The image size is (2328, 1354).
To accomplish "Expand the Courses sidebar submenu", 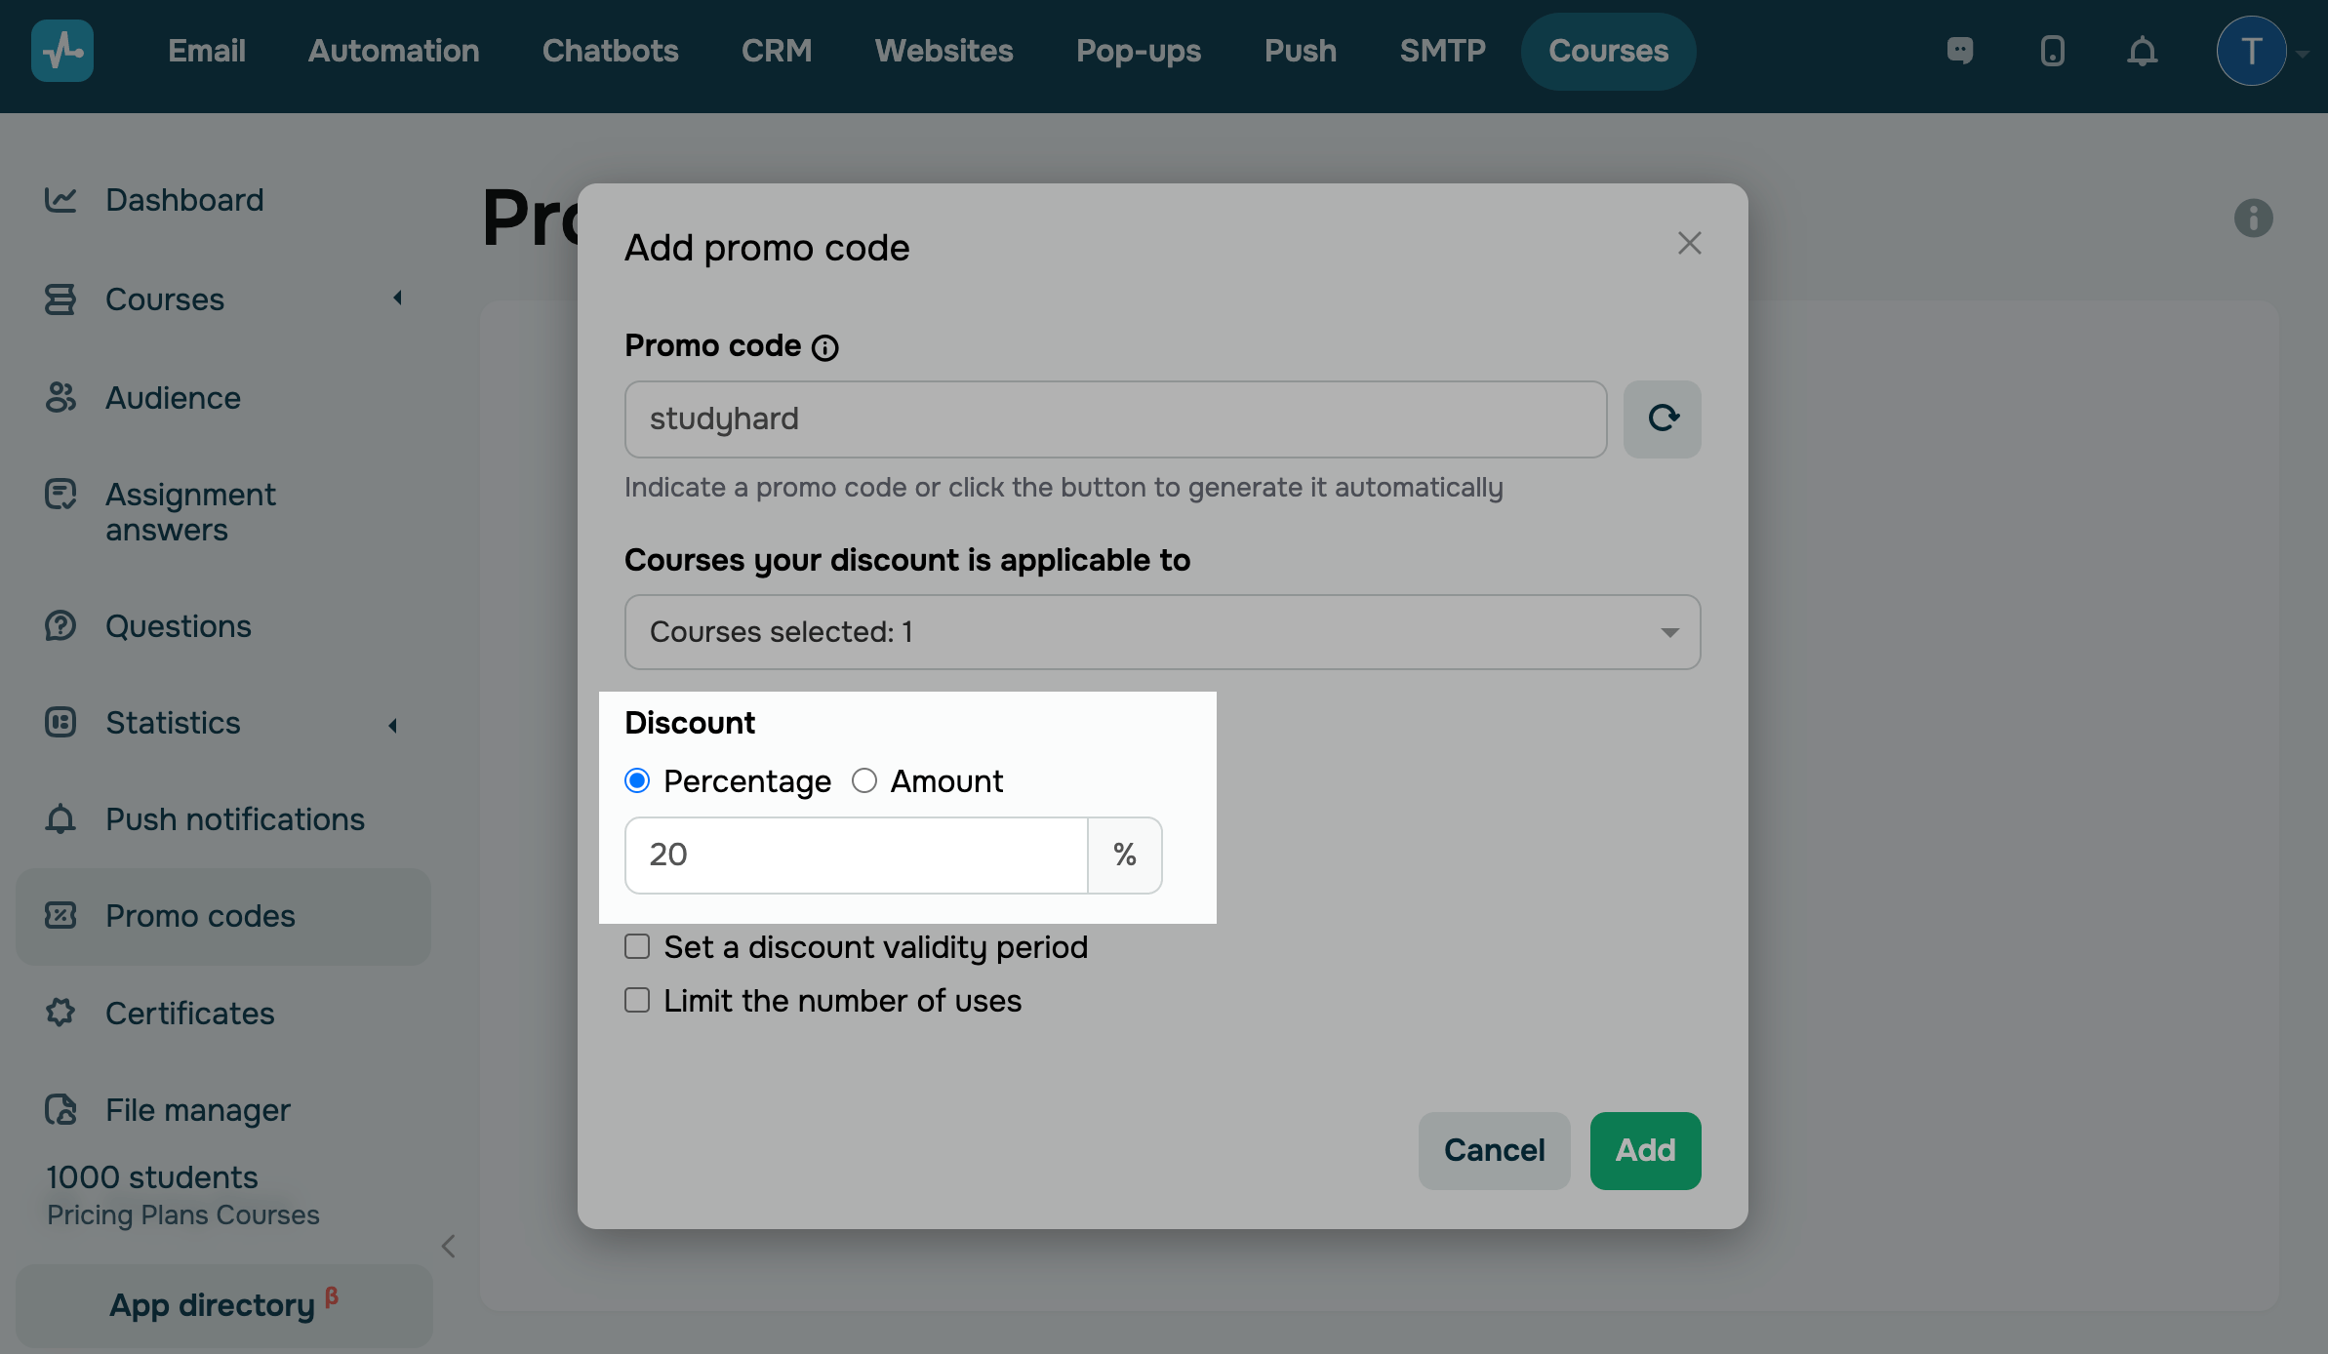I will pos(397,299).
